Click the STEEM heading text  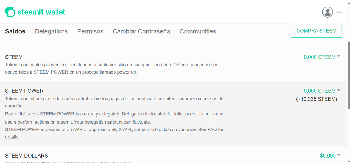(14, 57)
